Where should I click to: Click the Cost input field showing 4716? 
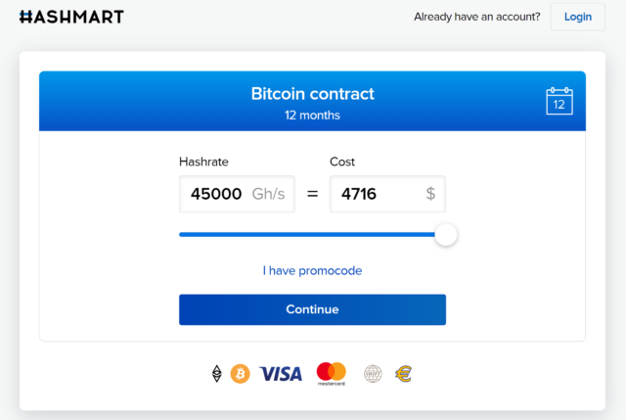(387, 194)
